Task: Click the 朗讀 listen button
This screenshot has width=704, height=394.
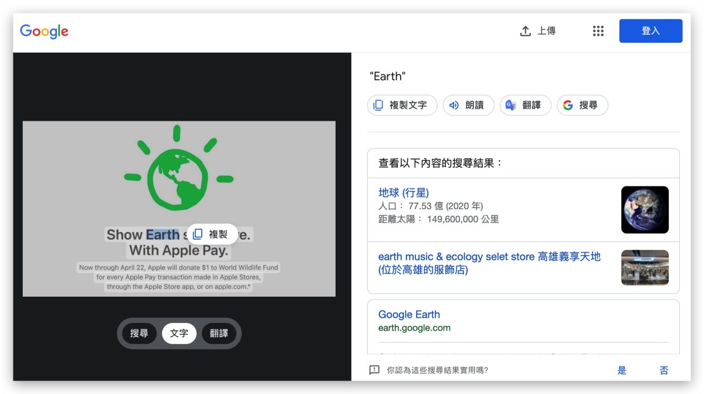Action: [468, 106]
